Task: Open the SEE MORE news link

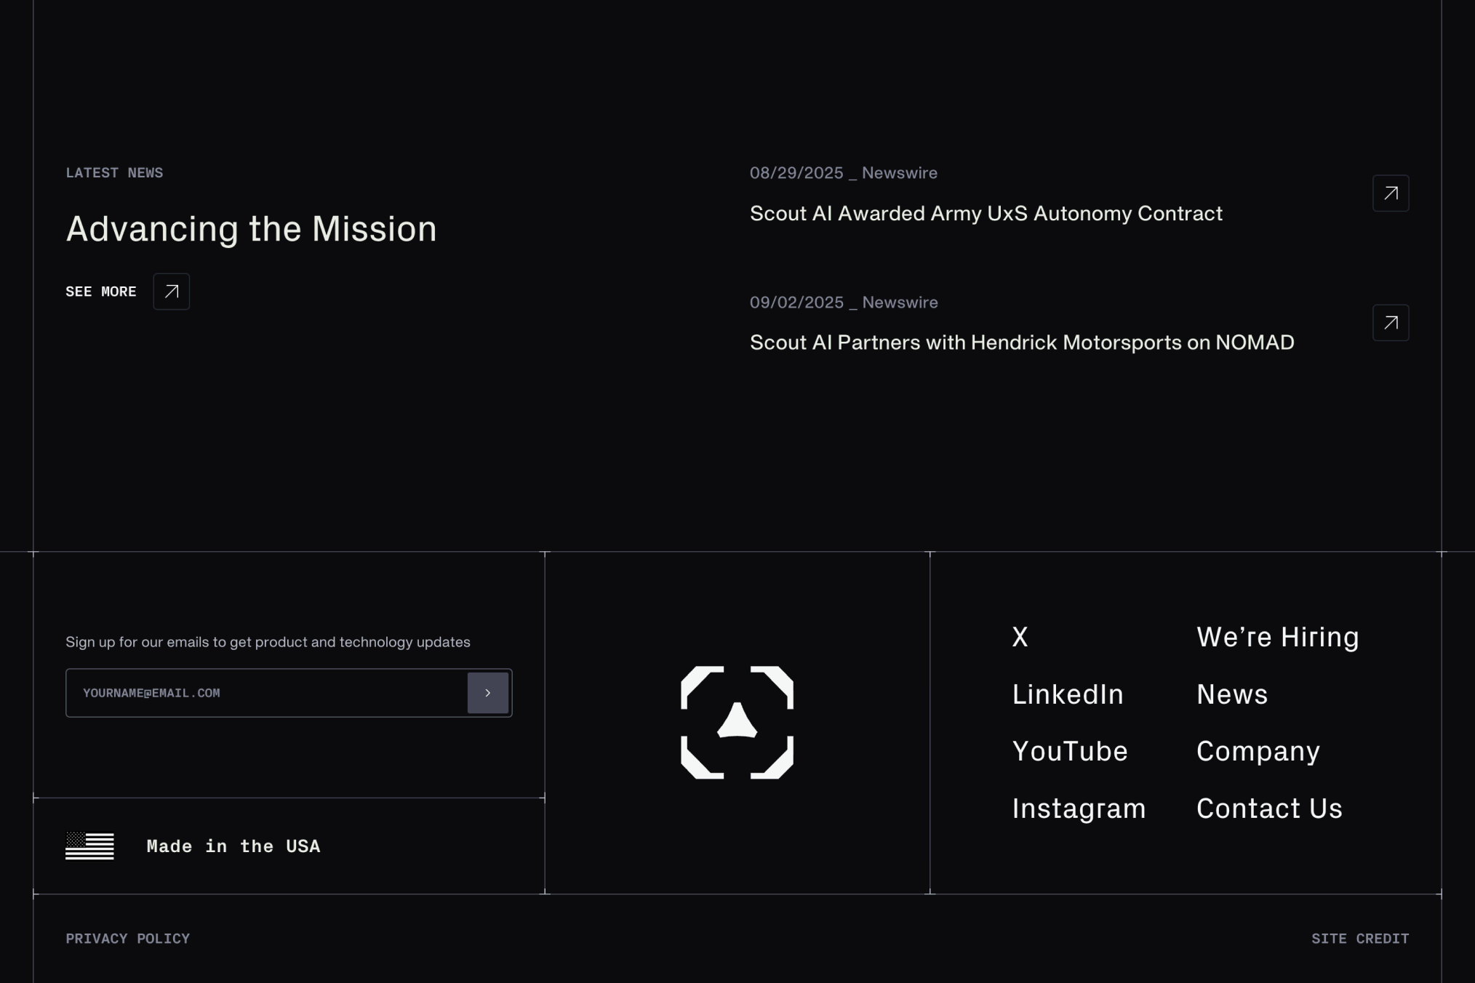Action: click(101, 292)
